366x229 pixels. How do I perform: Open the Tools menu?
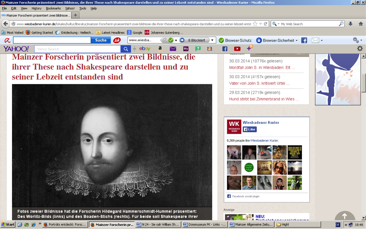(83, 8)
